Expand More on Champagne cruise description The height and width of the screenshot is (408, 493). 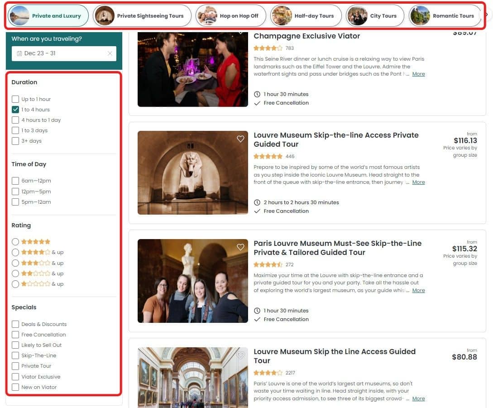coord(418,74)
